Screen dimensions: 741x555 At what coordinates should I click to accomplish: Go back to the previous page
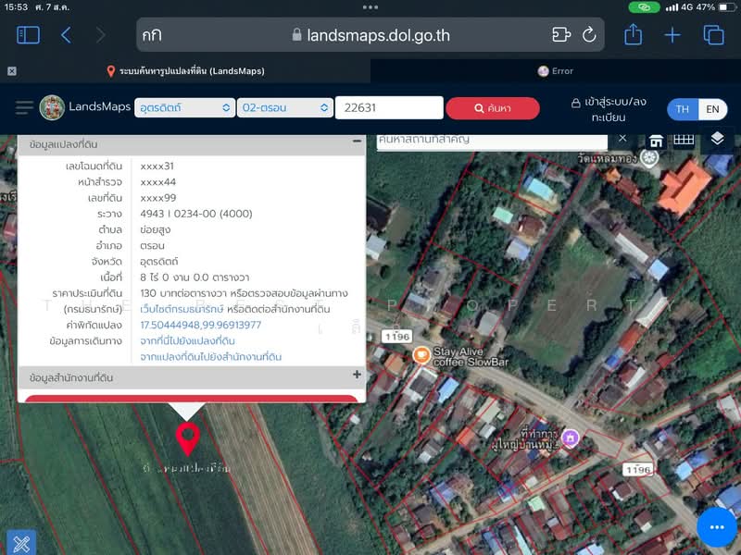[66, 35]
